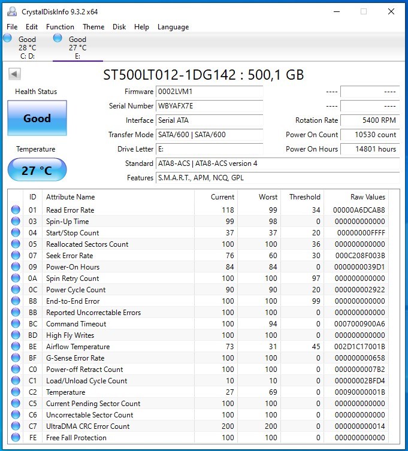408x451 pixels.
Task: Click the CrystalDiskInfo app icon in title bar
Action: [12, 11]
